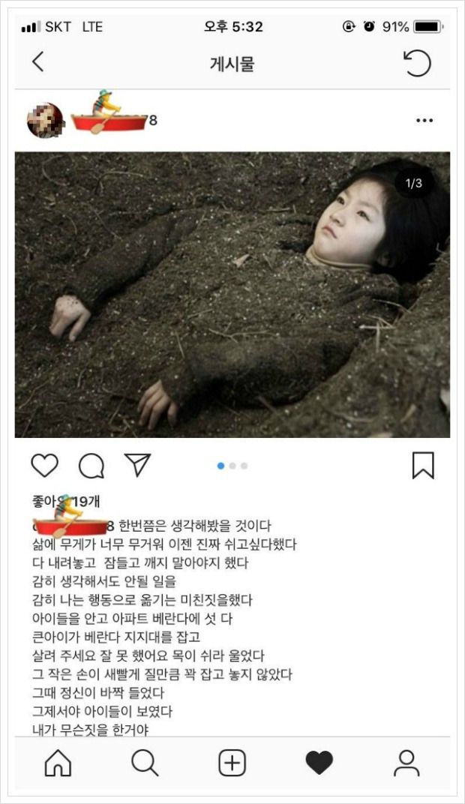Tap the back arrow in header
The image size is (465, 804).
pos(38,62)
